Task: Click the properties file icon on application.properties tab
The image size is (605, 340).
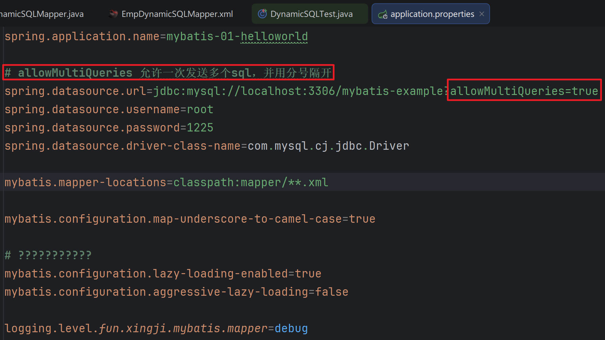Action: tap(383, 14)
